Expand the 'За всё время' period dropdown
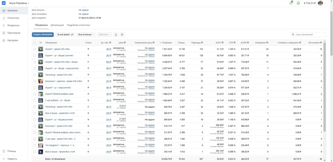Viewport: 333px width, 162px height. click(x=65, y=34)
